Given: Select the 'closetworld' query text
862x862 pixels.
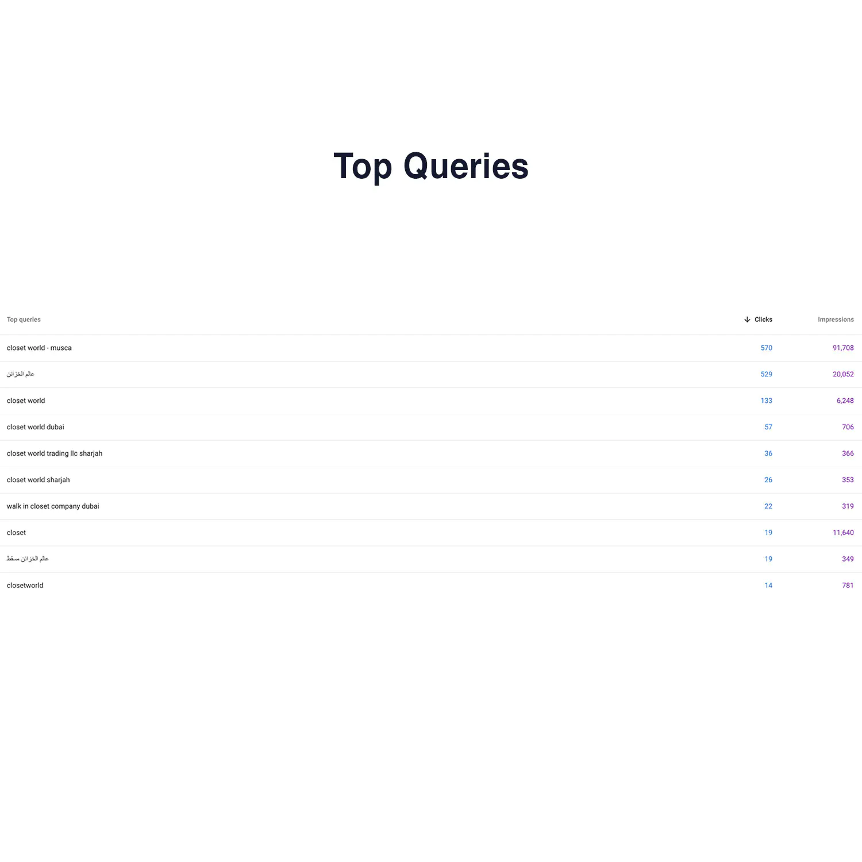Looking at the screenshot, I should (x=25, y=586).
